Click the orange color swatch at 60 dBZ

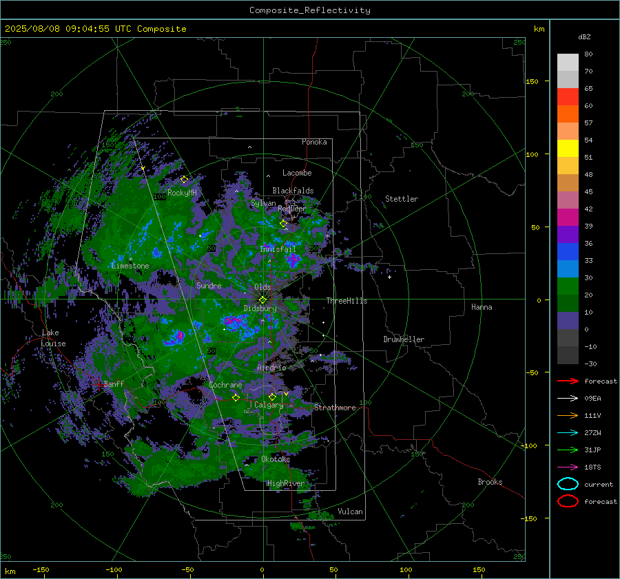[568, 114]
